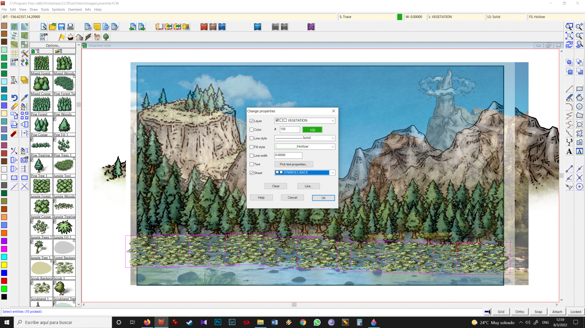Click the tree vegetation catalog icon

106,37
